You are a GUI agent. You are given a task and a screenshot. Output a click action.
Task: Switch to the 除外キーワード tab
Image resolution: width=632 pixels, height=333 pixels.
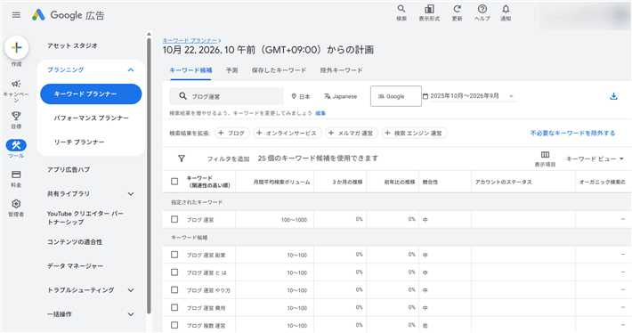(342, 70)
